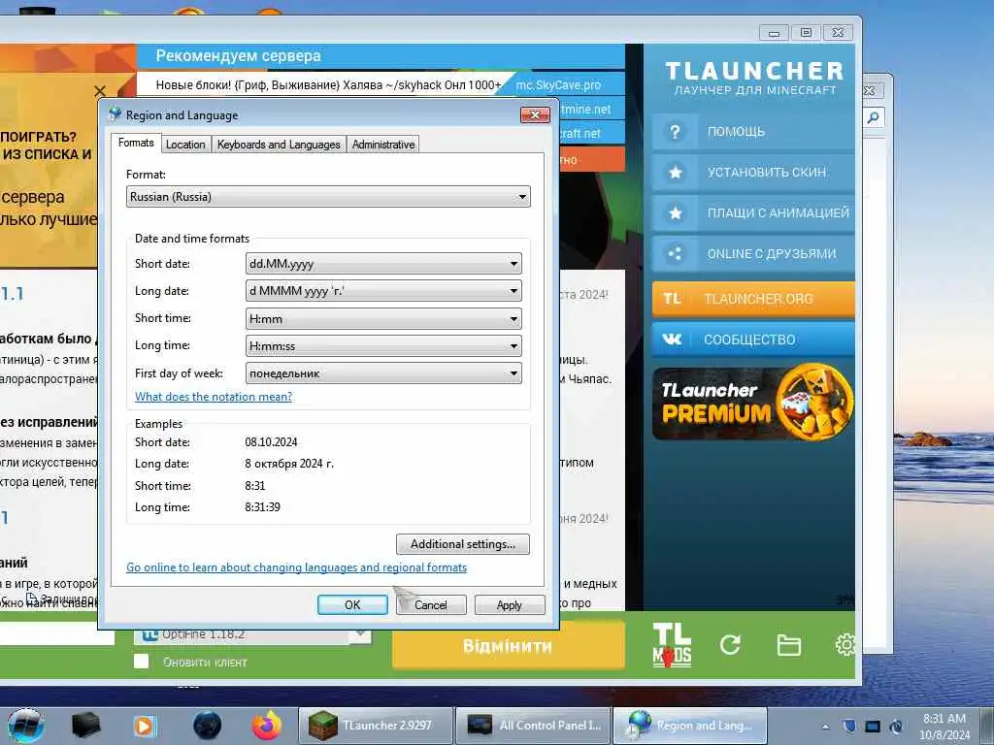Open TL MODS icon in TLauncher
The image size is (994, 745).
click(x=673, y=645)
